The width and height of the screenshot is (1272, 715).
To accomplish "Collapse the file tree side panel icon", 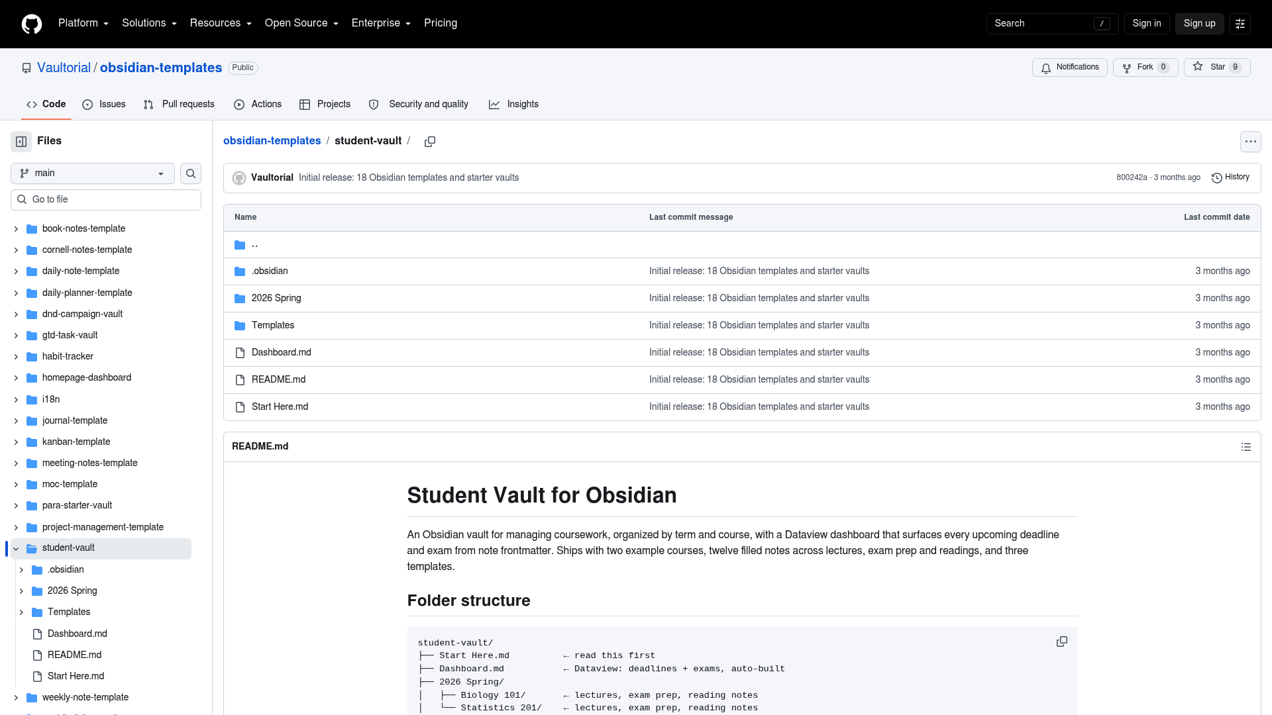I will (21, 141).
